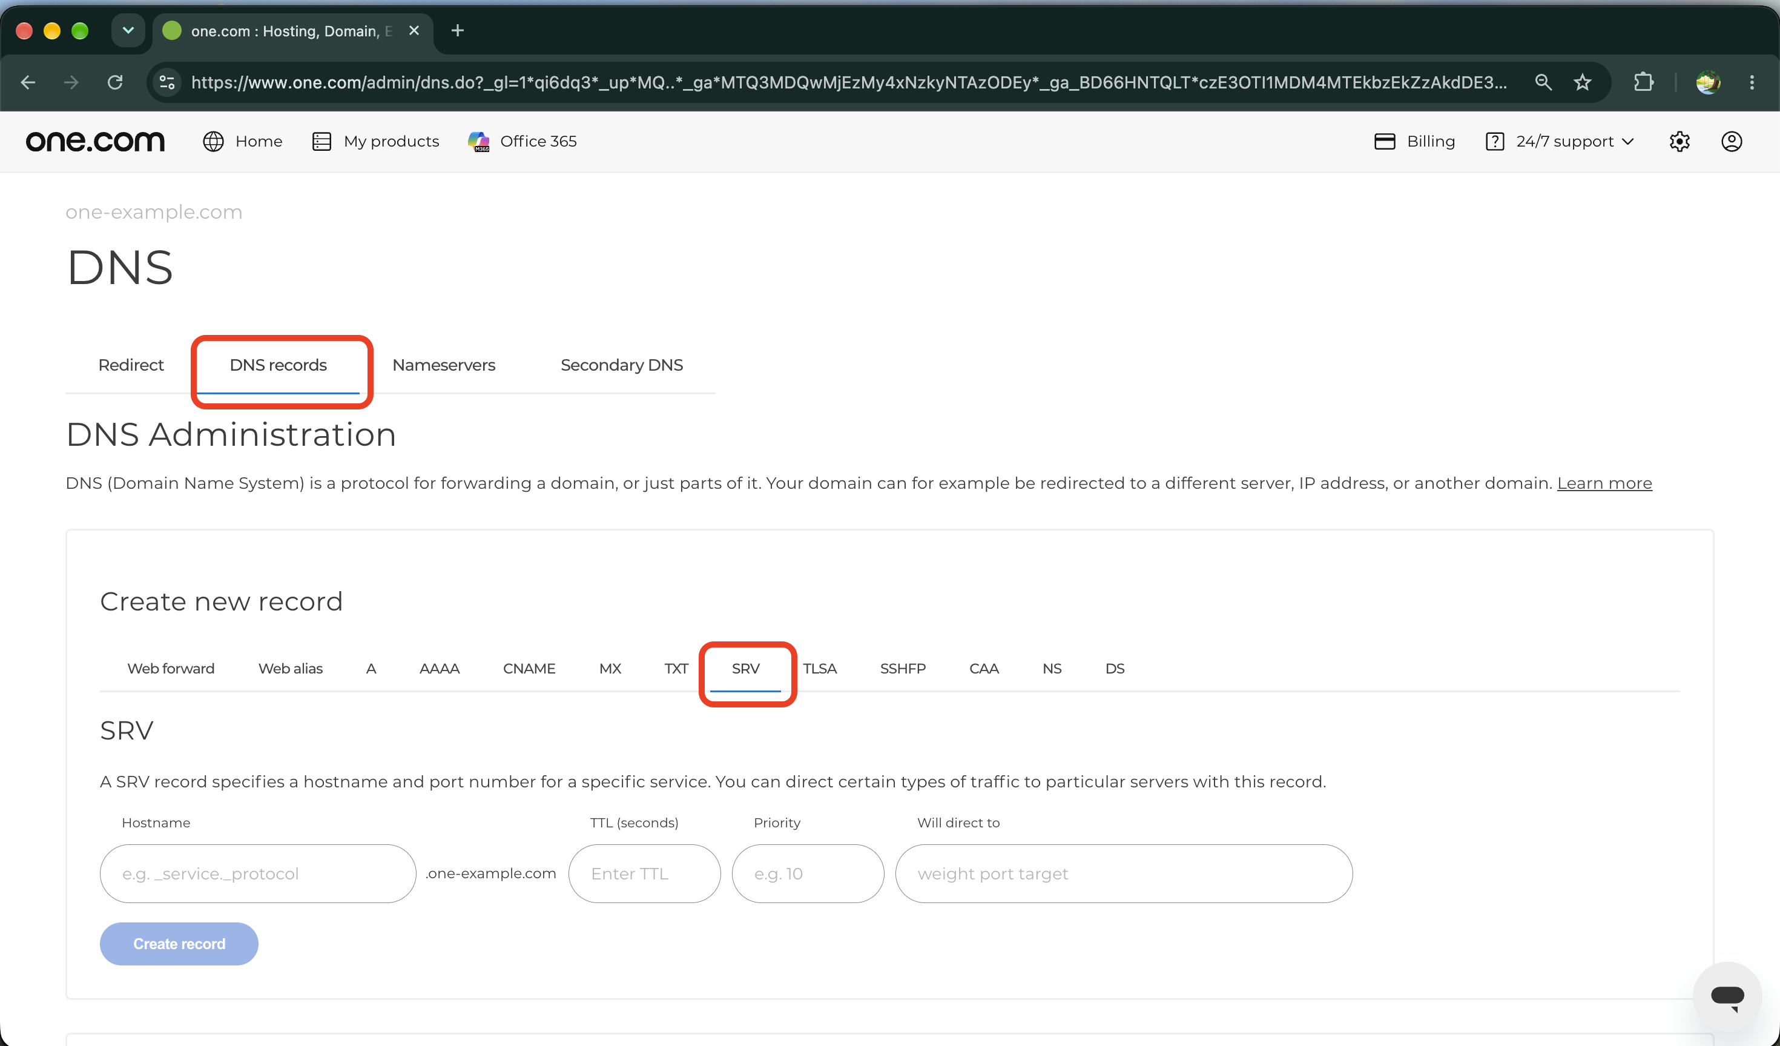This screenshot has height=1046, width=1780.
Task: Reload the current page
Action: tap(115, 83)
